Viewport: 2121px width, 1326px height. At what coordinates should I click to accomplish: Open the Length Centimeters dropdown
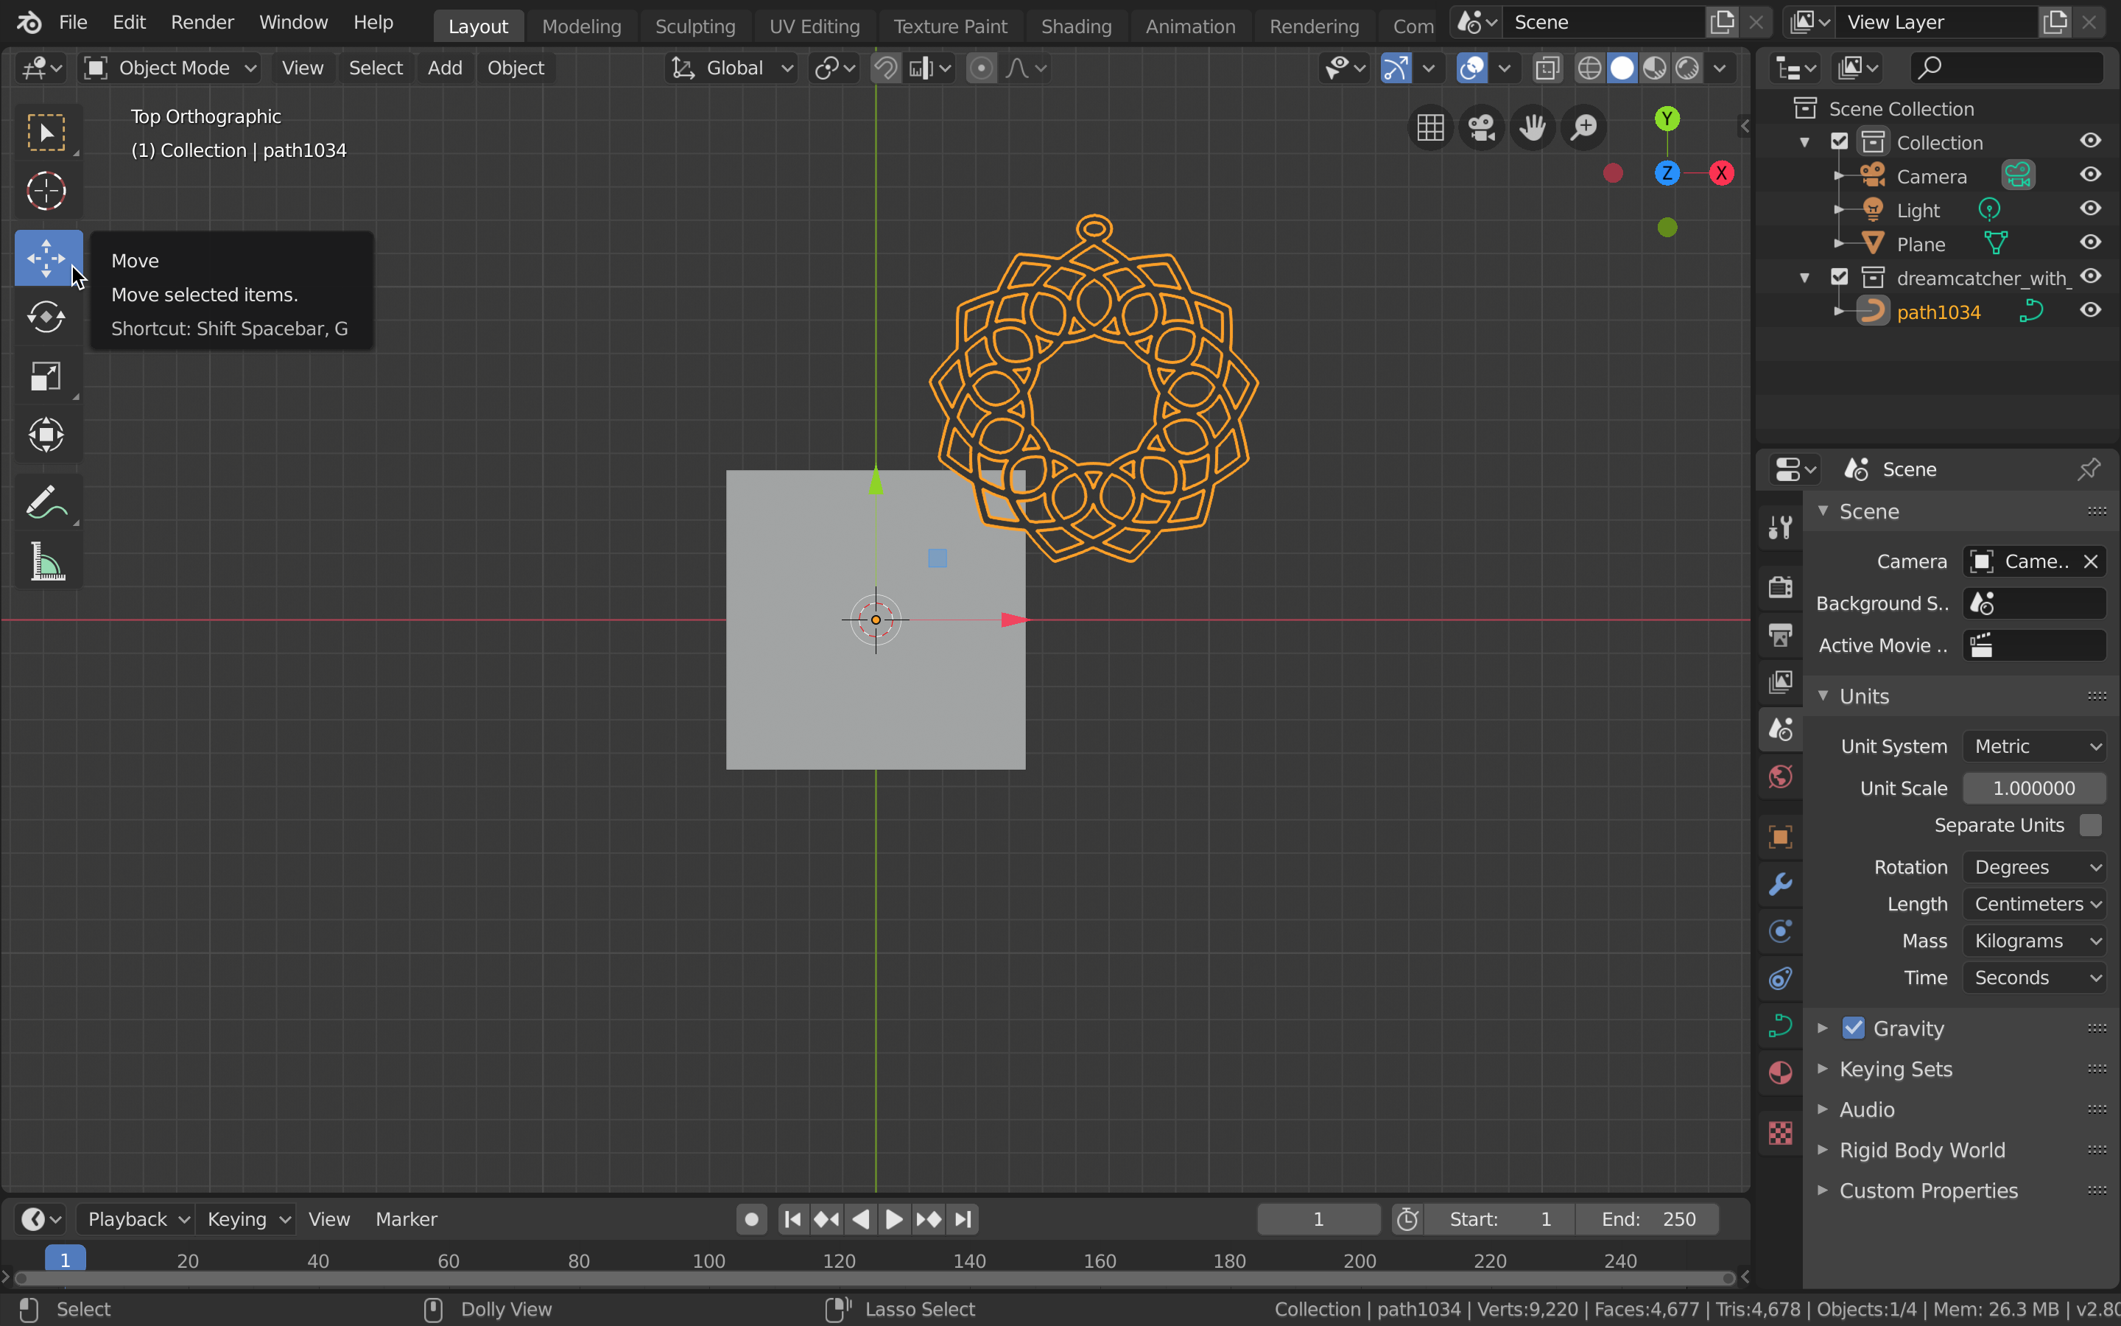tap(2034, 904)
